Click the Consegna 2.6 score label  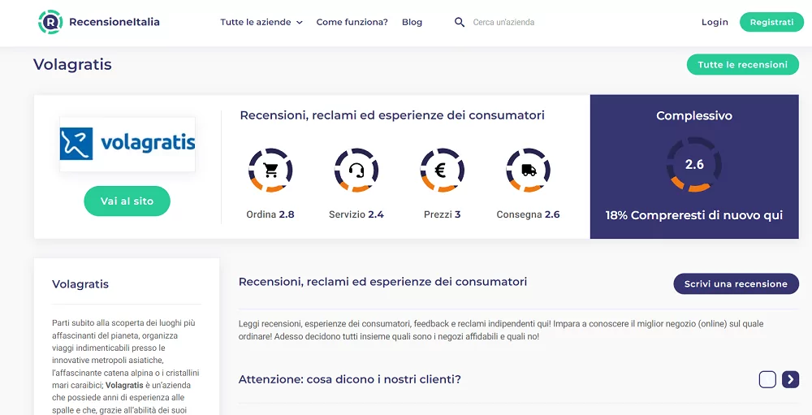click(x=529, y=214)
